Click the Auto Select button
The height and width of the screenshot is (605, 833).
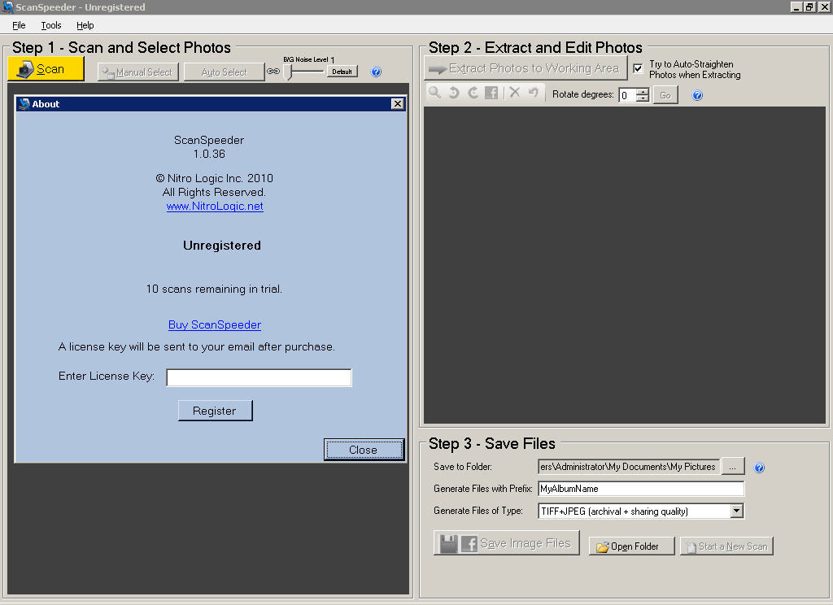pos(225,72)
